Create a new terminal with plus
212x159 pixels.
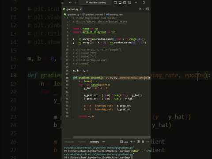click(131, 142)
